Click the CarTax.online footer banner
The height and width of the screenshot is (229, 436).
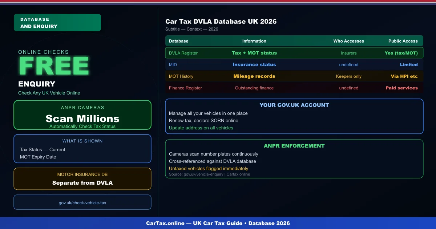(x=218, y=223)
